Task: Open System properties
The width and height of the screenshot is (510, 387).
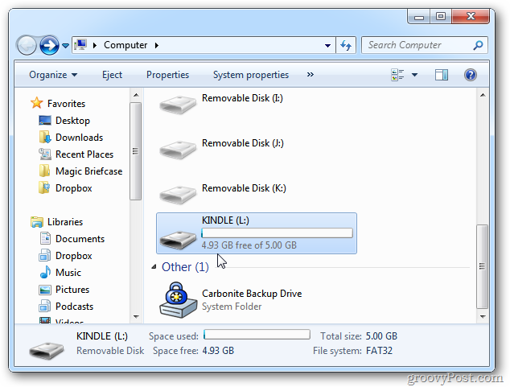Action: pos(251,75)
